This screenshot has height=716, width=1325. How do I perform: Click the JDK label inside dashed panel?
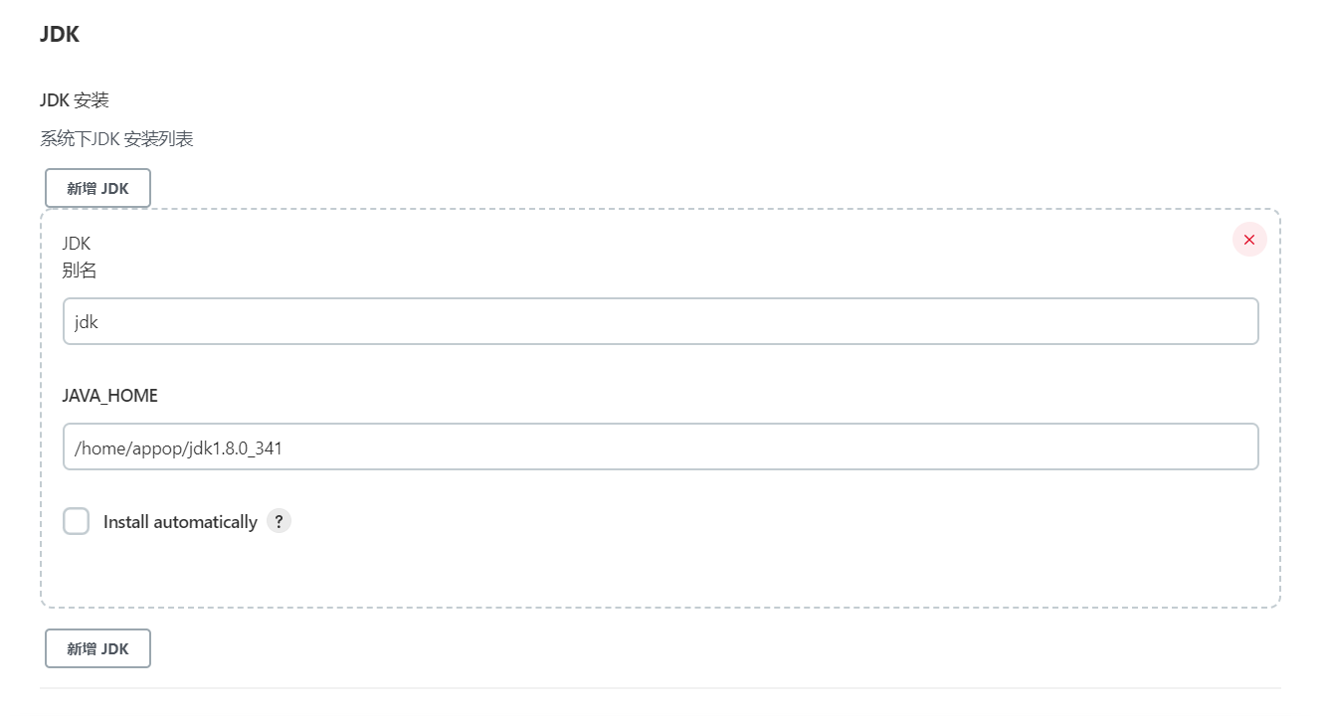point(77,243)
